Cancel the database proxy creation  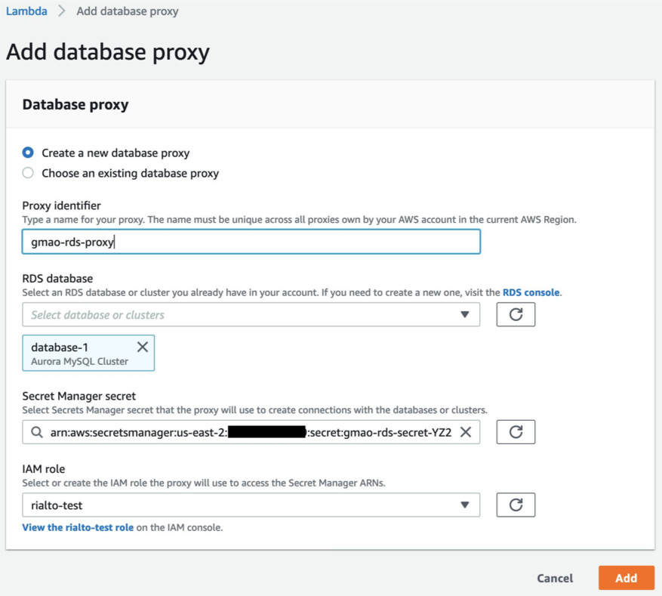(555, 578)
